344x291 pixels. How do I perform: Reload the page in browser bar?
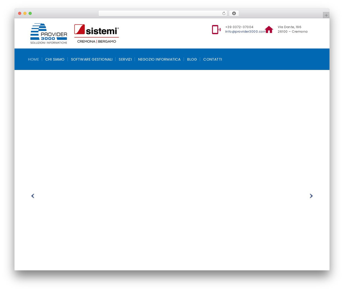pos(224,13)
